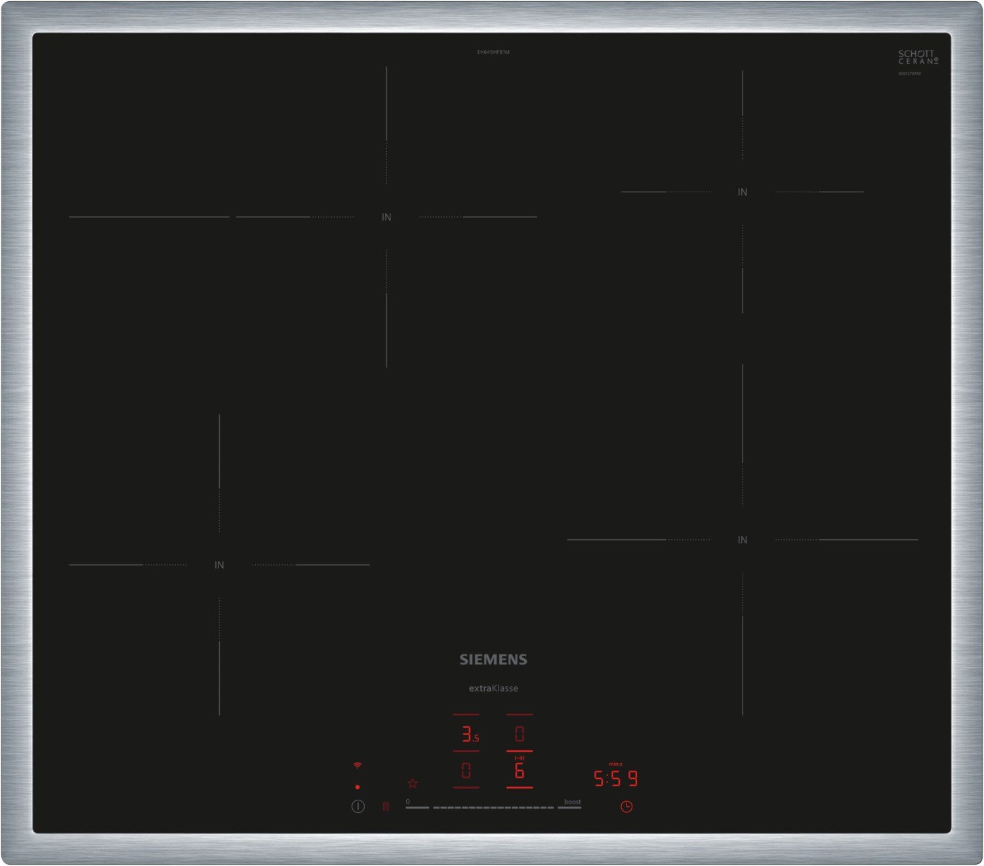Touch the star favourite icon
The width and height of the screenshot is (984, 866).
(413, 783)
